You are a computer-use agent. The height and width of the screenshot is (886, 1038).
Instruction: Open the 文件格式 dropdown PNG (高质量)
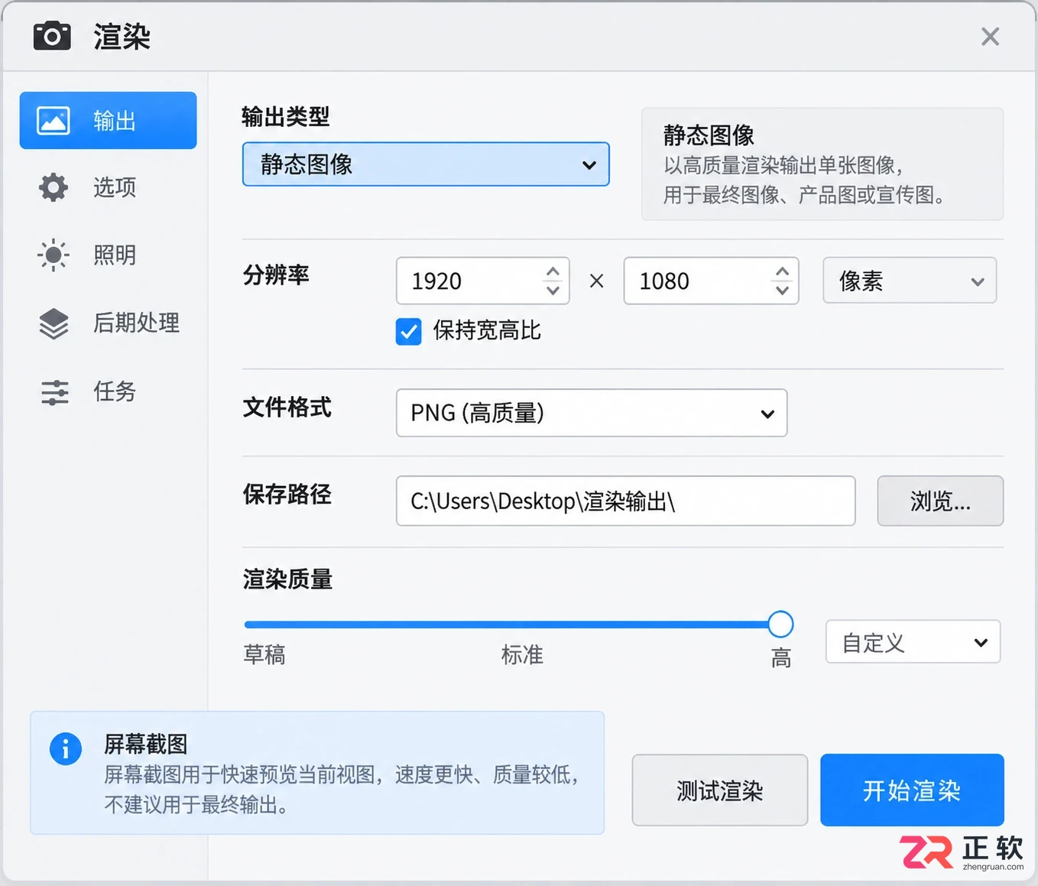[x=592, y=413]
